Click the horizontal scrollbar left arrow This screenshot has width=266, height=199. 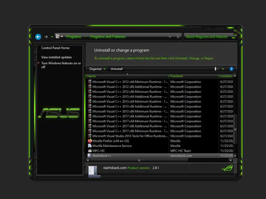[x=88, y=160]
